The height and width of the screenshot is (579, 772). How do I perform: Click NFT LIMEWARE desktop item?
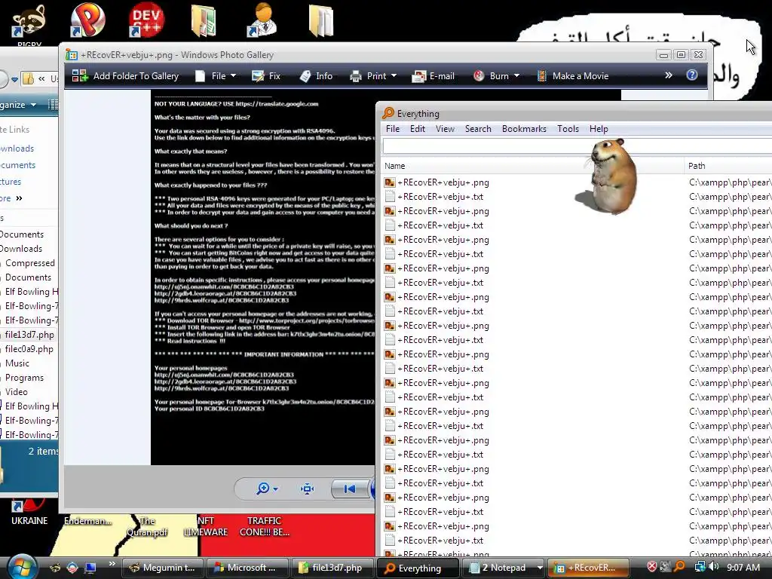[205, 526]
